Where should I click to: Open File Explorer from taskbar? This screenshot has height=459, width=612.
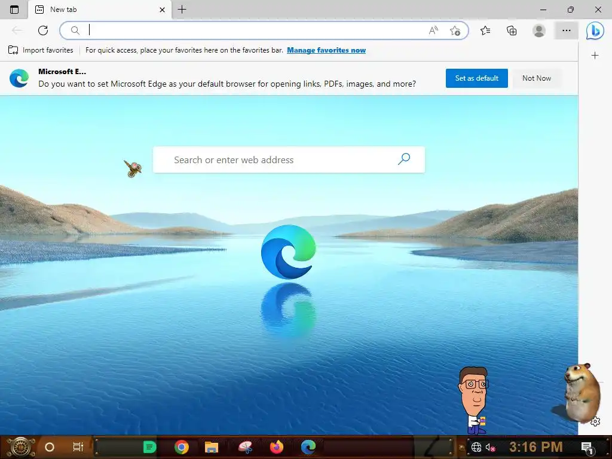(x=212, y=447)
